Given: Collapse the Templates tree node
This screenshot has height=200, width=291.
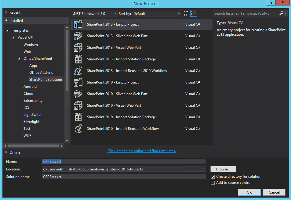Looking at the screenshot, I should tap(7, 30).
